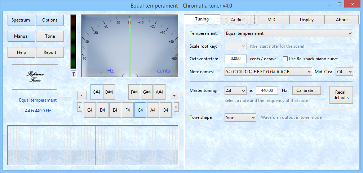Click the plus octave button

[x=174, y=95]
